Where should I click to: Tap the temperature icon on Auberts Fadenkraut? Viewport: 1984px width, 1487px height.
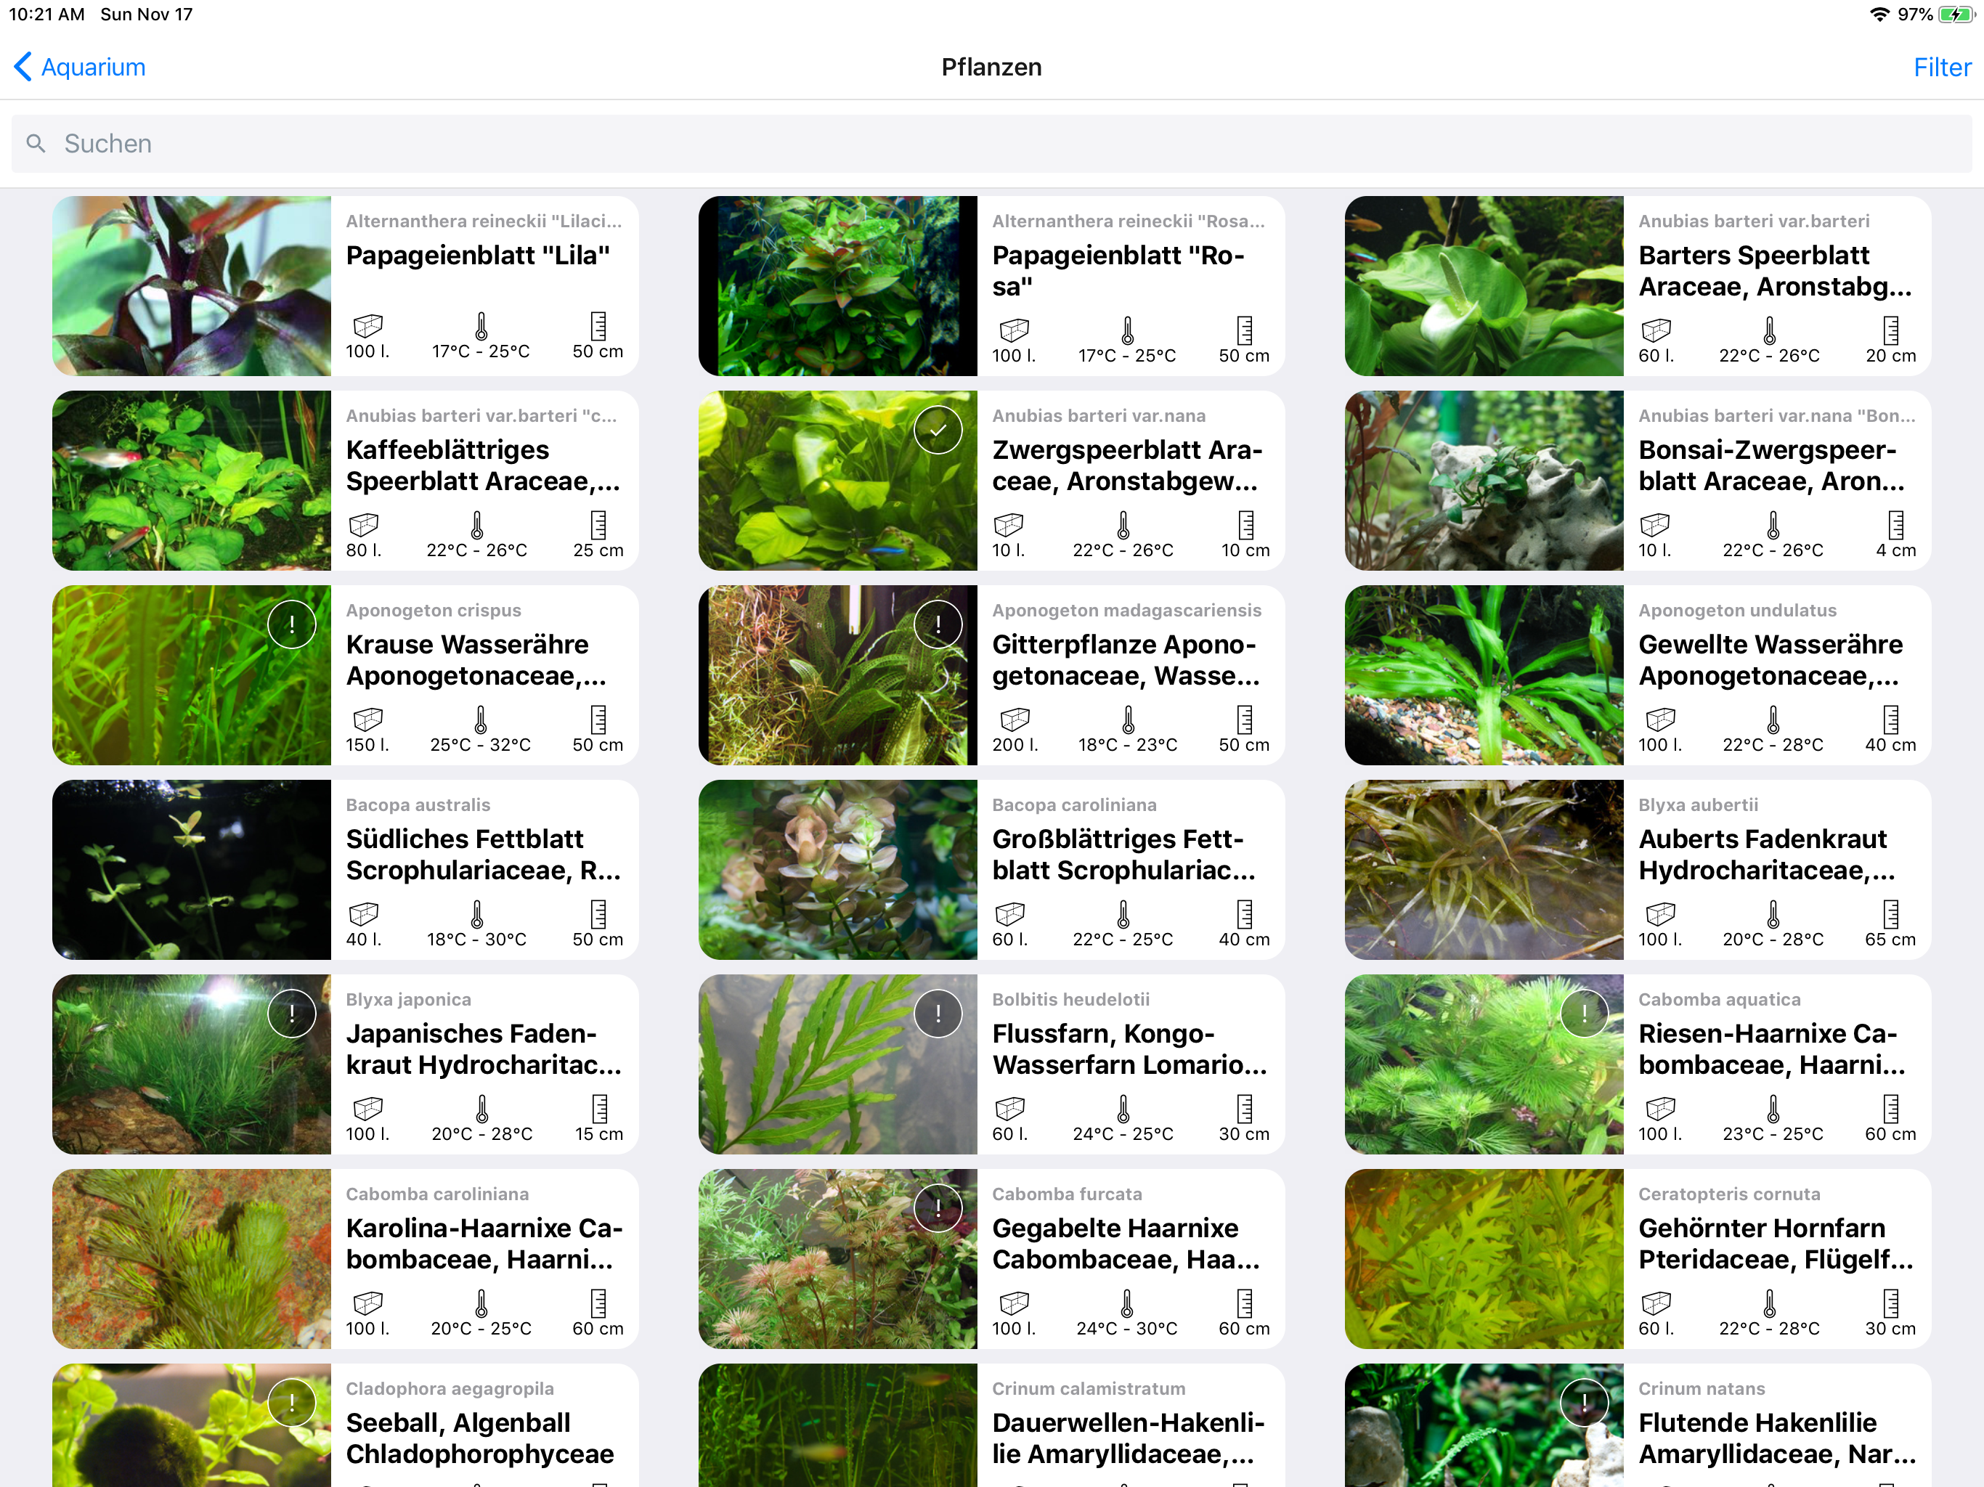pos(1773,914)
